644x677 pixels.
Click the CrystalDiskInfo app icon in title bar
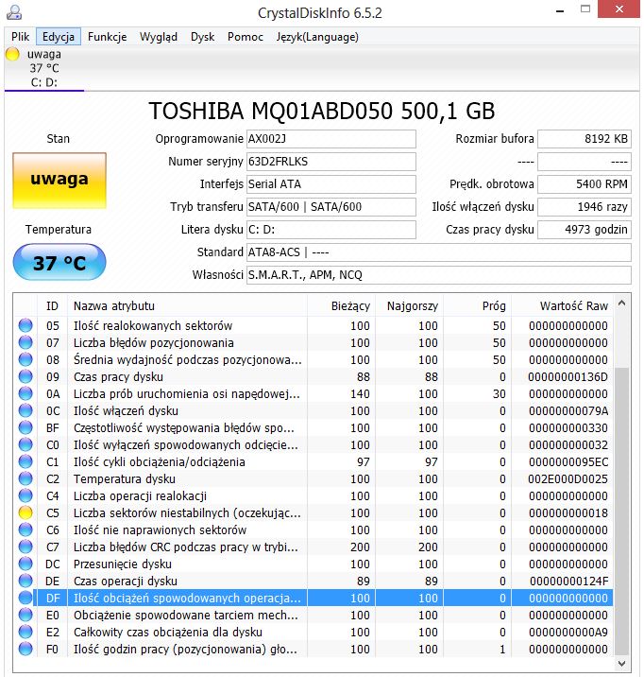coord(13,12)
